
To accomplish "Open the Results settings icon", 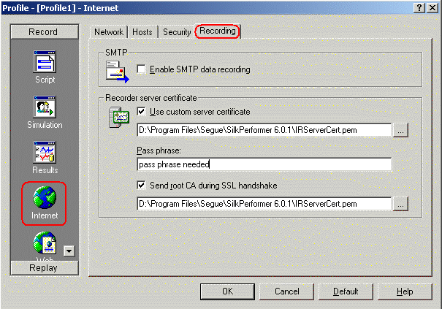I will [x=45, y=152].
